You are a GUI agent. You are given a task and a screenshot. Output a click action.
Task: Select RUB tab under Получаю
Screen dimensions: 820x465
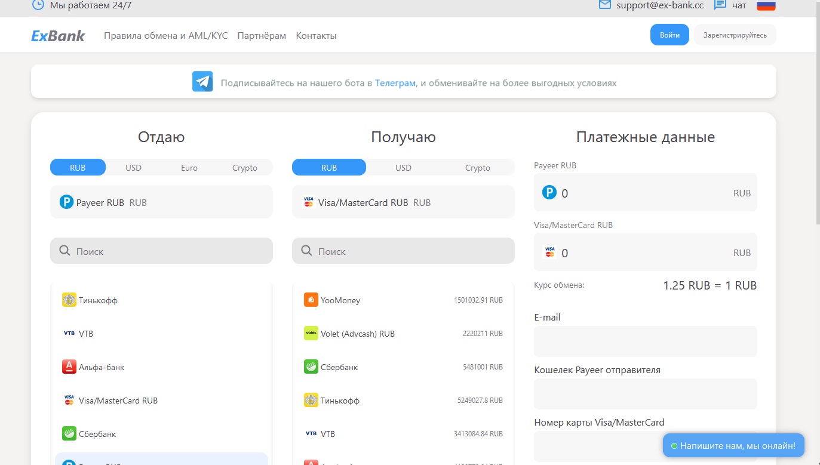click(329, 168)
